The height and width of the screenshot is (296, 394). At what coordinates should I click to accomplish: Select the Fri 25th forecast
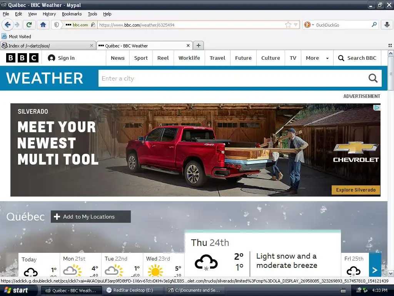tap(355, 265)
